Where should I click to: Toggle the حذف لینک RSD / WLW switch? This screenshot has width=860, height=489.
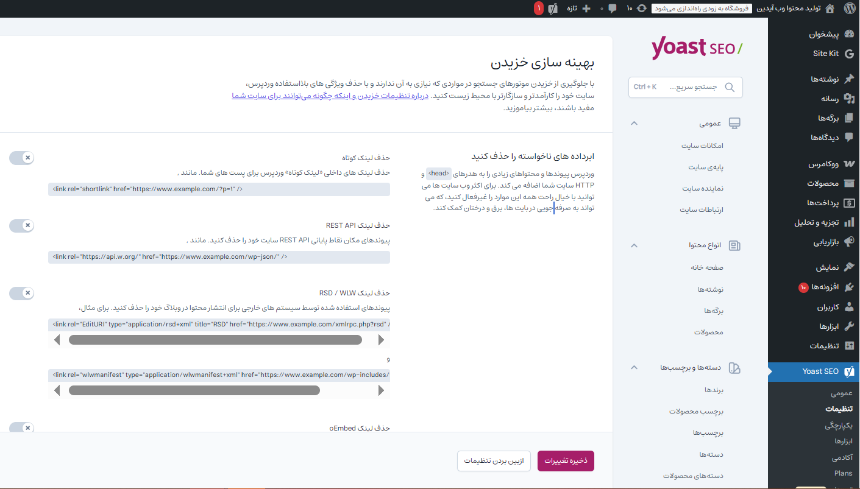[x=21, y=294]
